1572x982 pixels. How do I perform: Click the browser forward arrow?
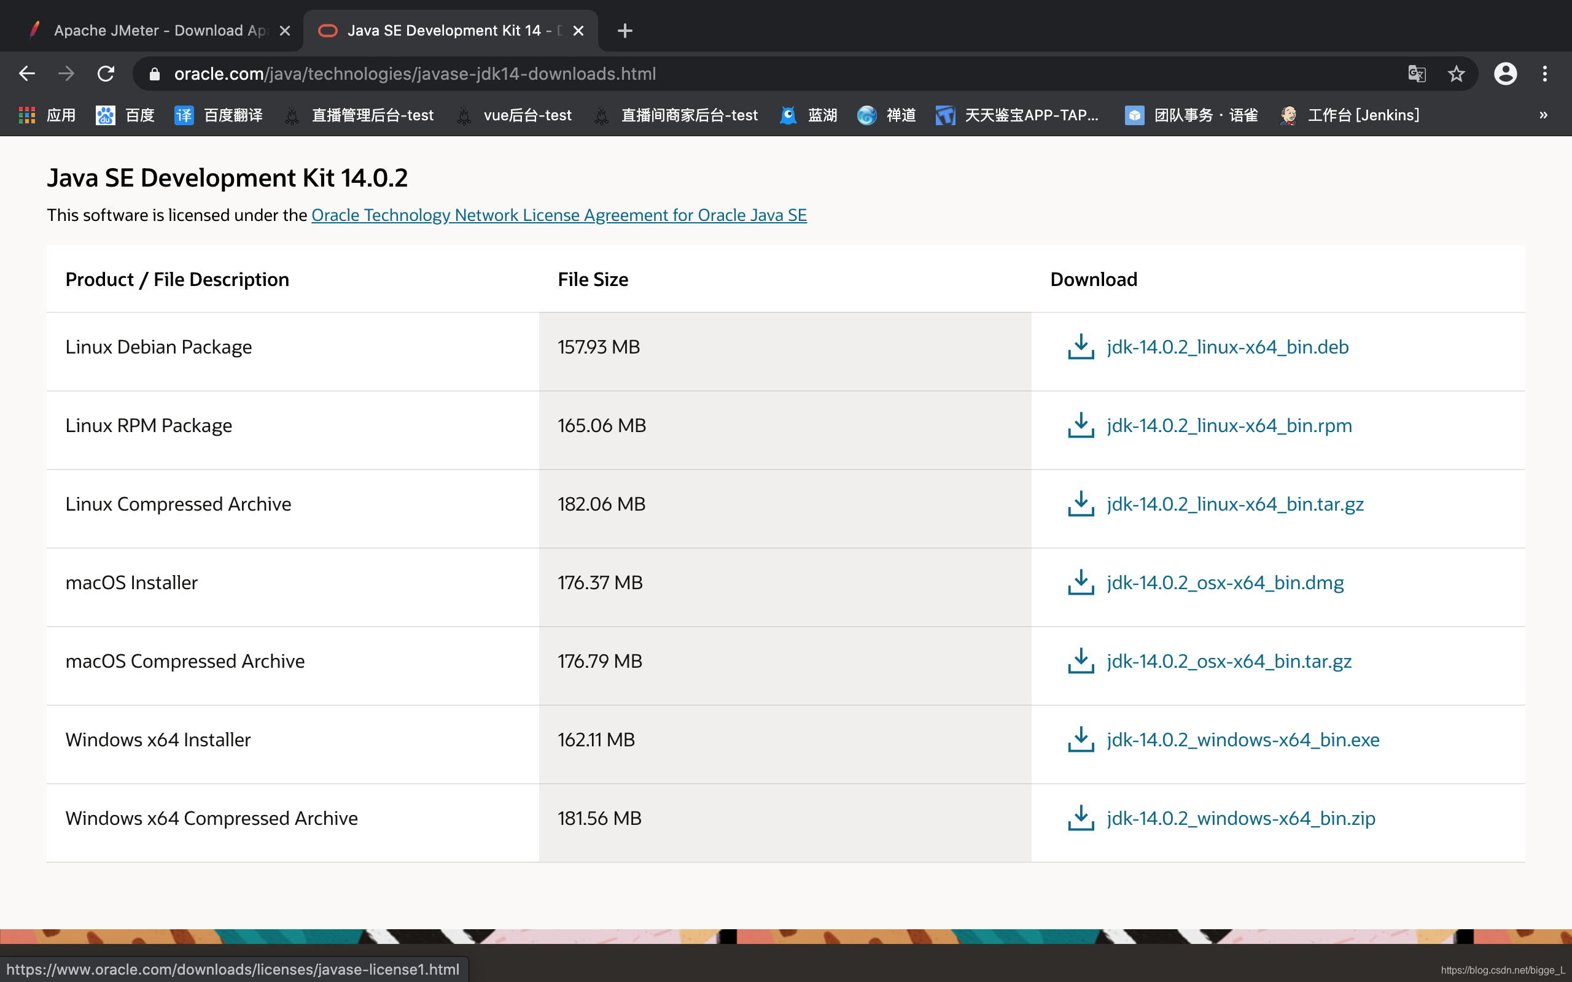[x=66, y=74]
